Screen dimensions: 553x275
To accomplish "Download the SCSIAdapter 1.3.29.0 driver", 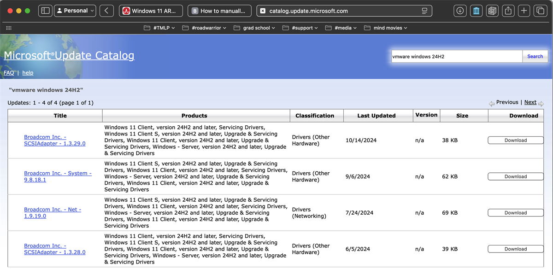I will click(x=516, y=140).
